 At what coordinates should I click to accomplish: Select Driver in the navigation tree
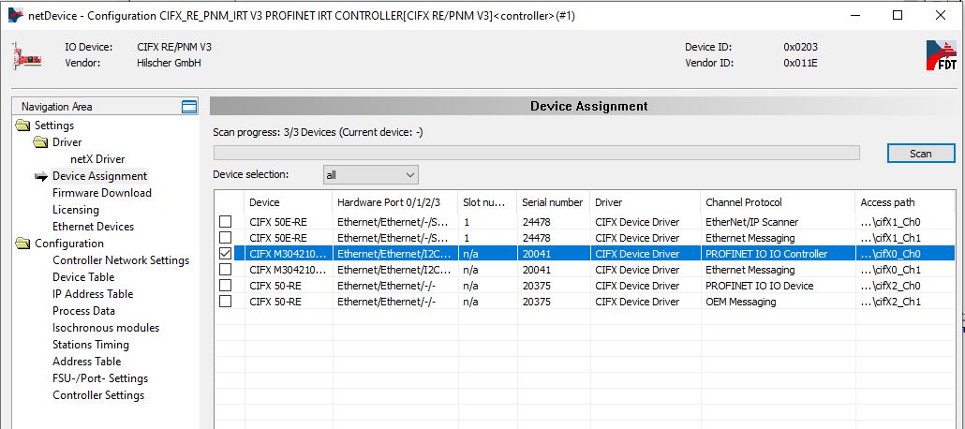click(x=67, y=142)
